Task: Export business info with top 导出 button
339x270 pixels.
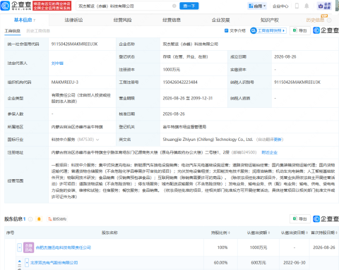Action: coord(299,30)
